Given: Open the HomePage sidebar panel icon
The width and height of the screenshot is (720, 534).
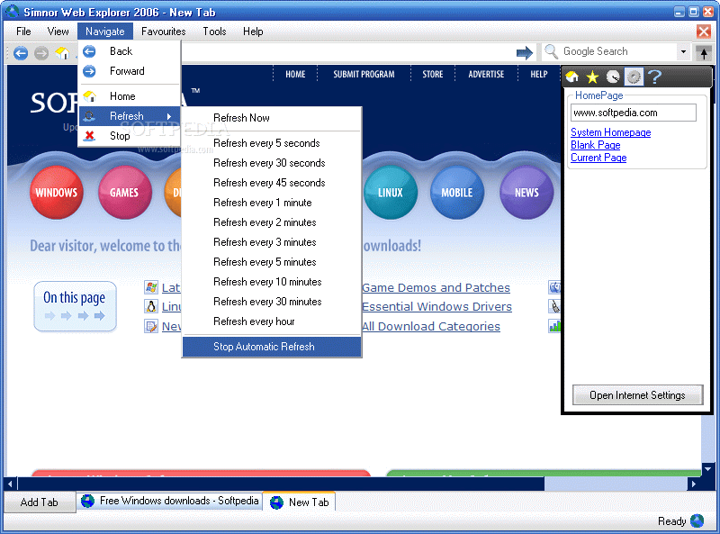Looking at the screenshot, I should coord(572,77).
